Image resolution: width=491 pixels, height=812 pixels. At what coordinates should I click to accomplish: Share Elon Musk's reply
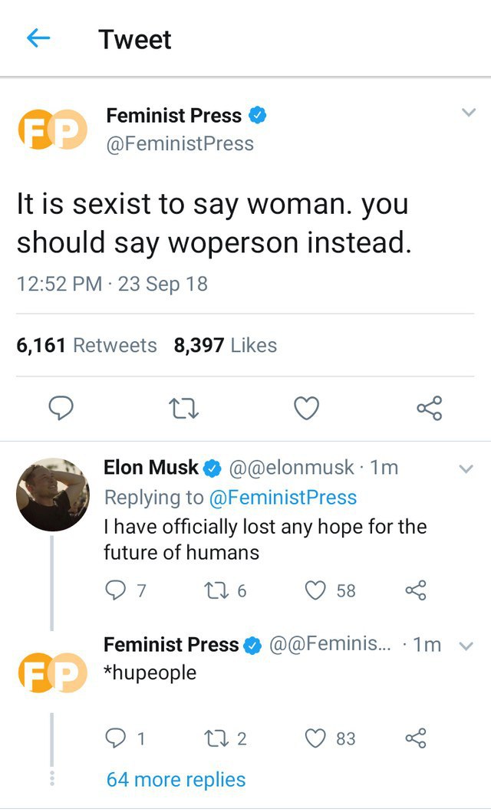click(415, 590)
